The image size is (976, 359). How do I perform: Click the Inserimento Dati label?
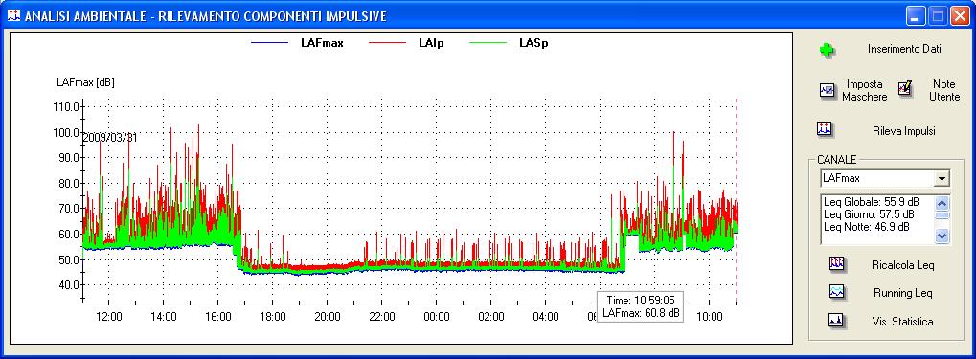pyautogui.click(x=904, y=49)
